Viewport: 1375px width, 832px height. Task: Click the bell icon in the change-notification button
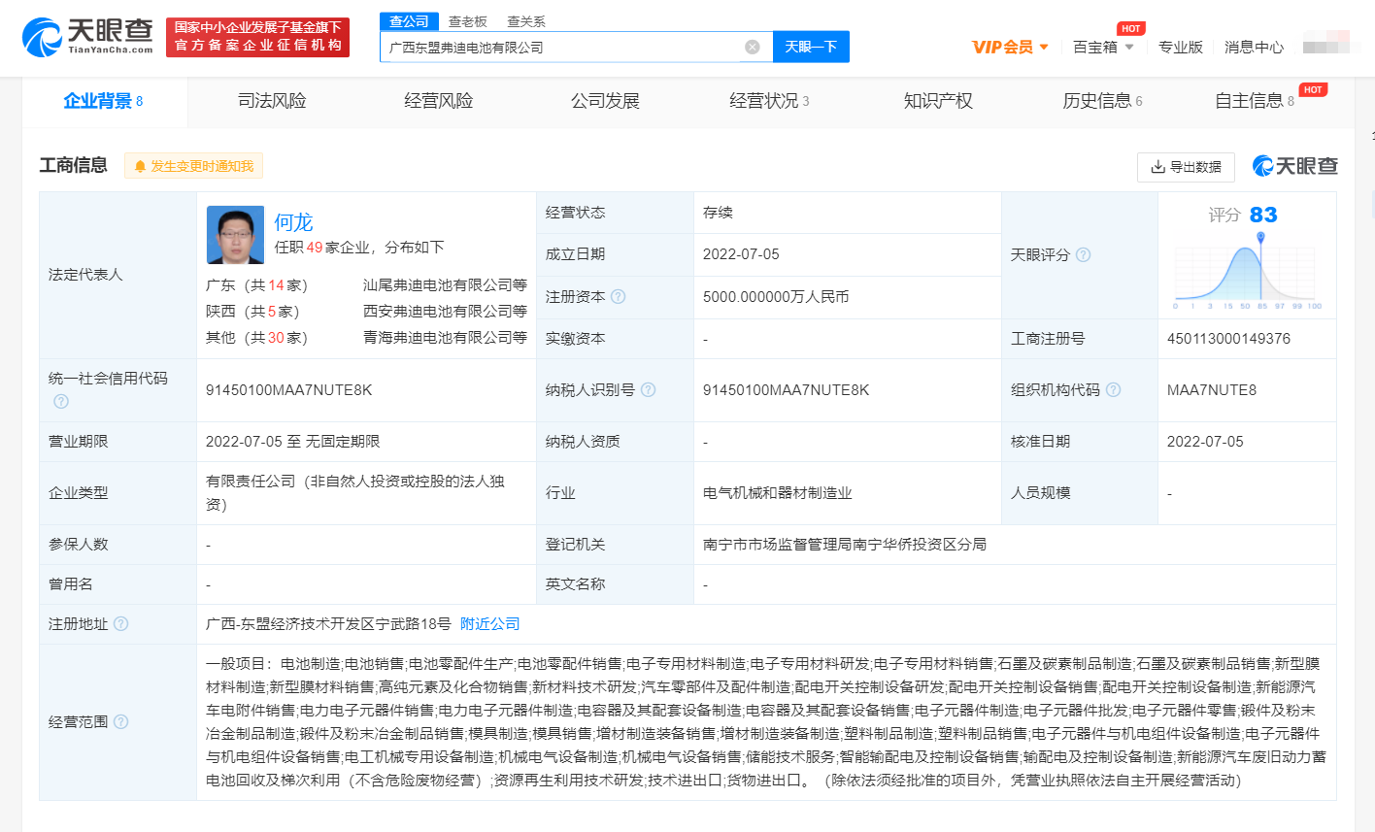[x=140, y=167]
